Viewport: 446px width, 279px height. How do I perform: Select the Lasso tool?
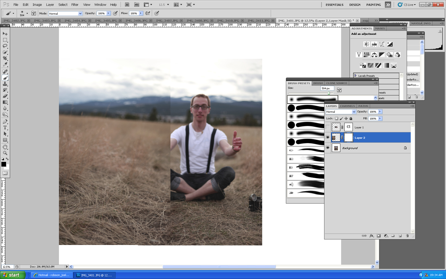[5, 46]
